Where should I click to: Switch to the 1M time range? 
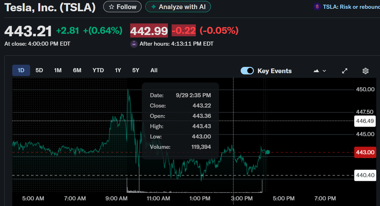(x=58, y=70)
